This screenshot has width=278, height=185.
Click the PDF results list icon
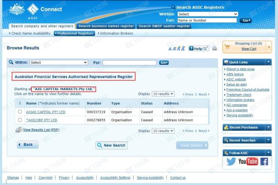pos(19,130)
